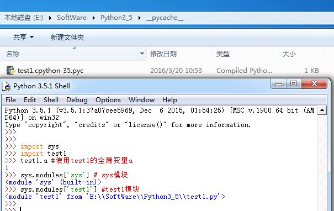Click the output line with test1.py path
Image resolution: width=334 pixels, height=211 pixels.
[115, 197]
